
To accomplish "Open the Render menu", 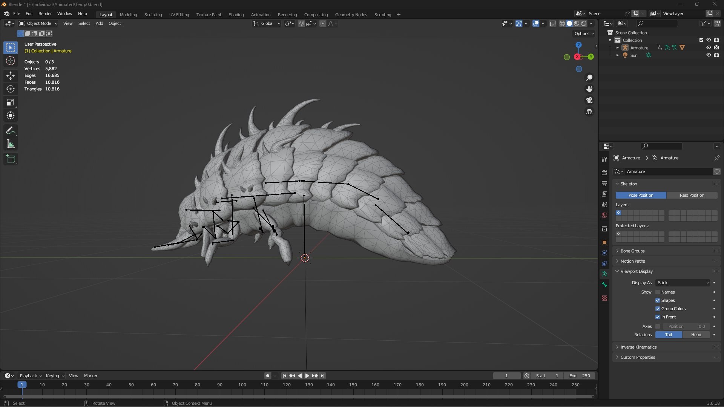I will [x=45, y=14].
